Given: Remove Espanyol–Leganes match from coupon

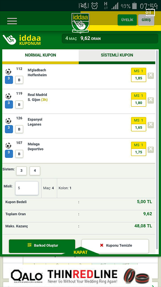Looking at the screenshot, I should (x=151, y=125).
